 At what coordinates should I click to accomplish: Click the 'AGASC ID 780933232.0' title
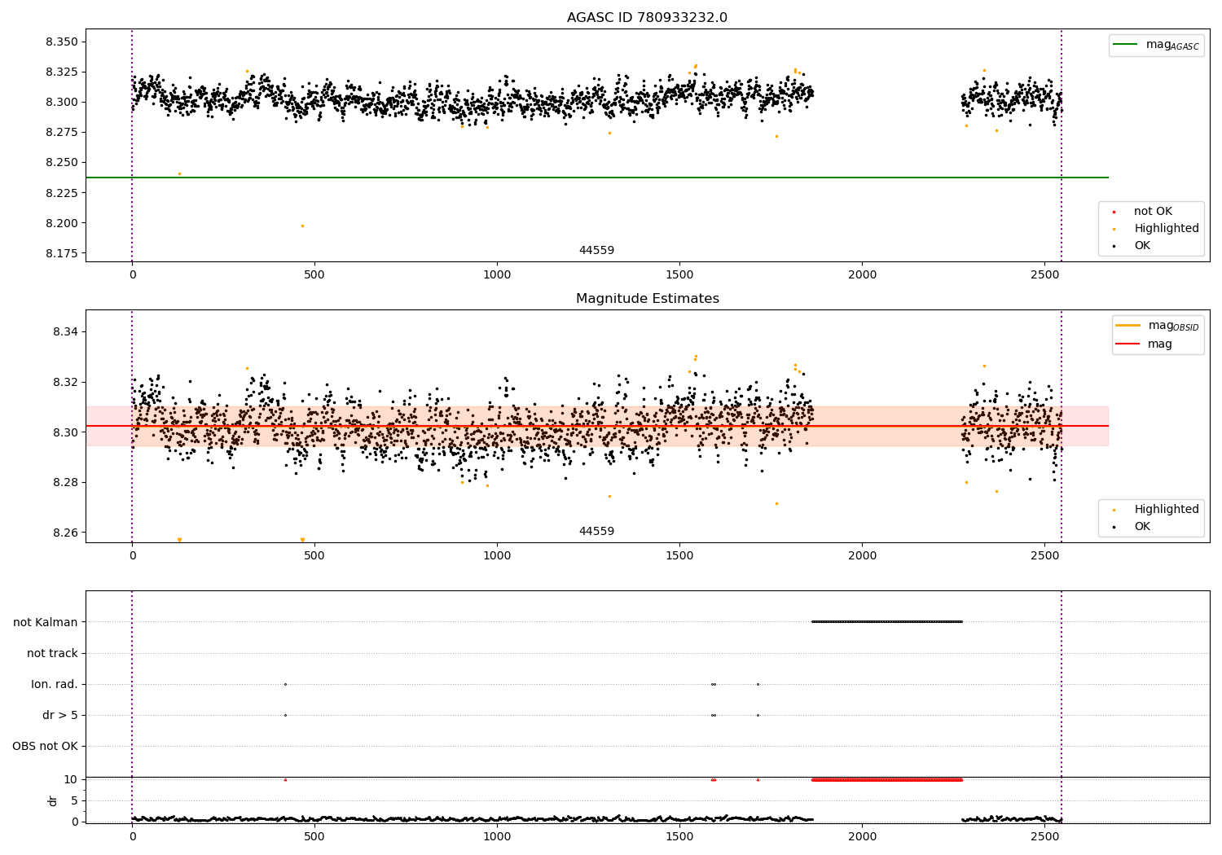[648, 18]
